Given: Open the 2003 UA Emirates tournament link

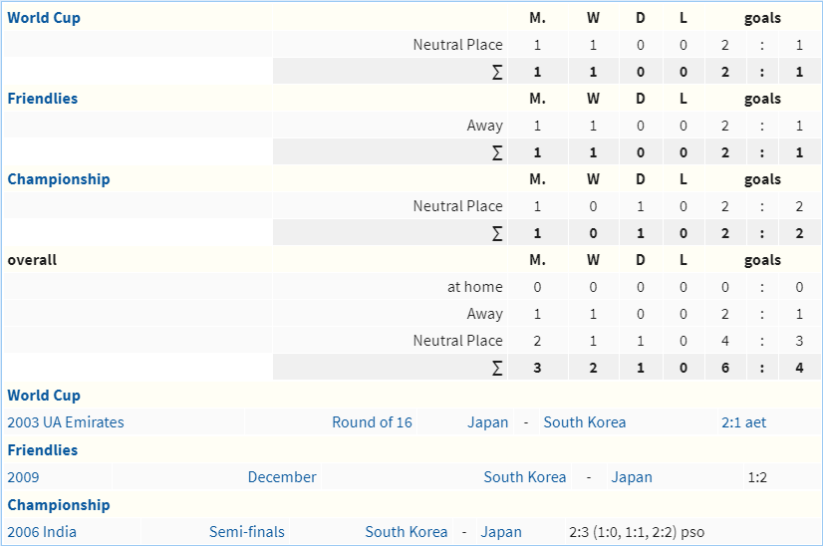Looking at the screenshot, I should (66, 422).
